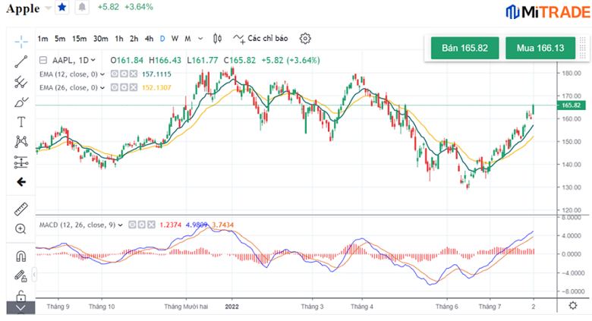Expand EMA (12, close, 0) options
This screenshot has width=592, height=321.
click(x=102, y=74)
